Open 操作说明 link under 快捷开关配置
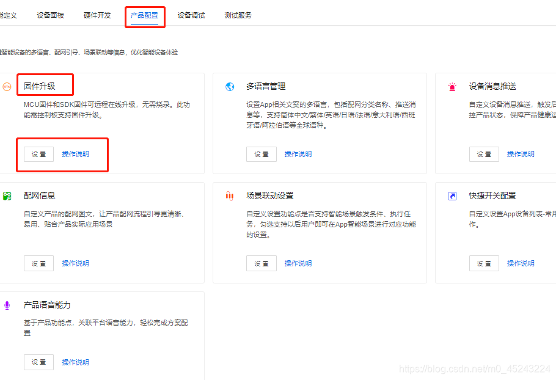Image resolution: width=556 pixels, height=380 pixels. tap(521, 263)
